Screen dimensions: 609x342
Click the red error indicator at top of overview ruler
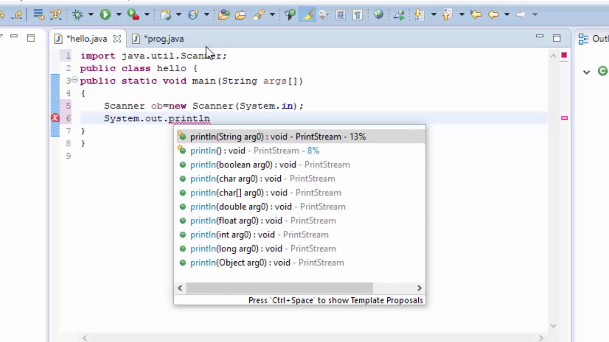(564, 56)
